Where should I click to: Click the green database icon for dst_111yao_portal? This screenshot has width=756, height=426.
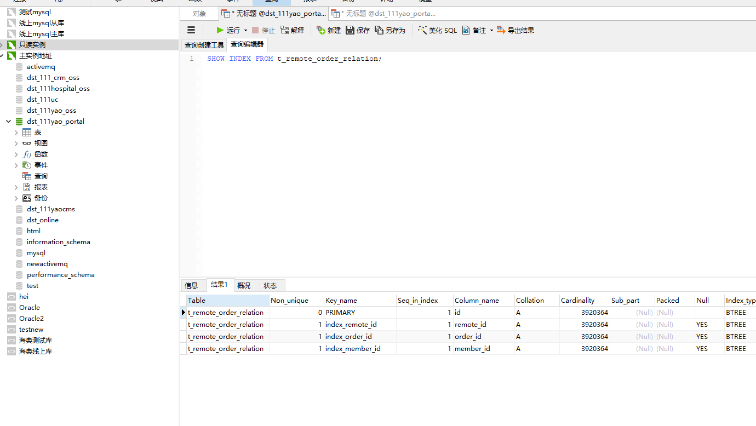coord(19,122)
